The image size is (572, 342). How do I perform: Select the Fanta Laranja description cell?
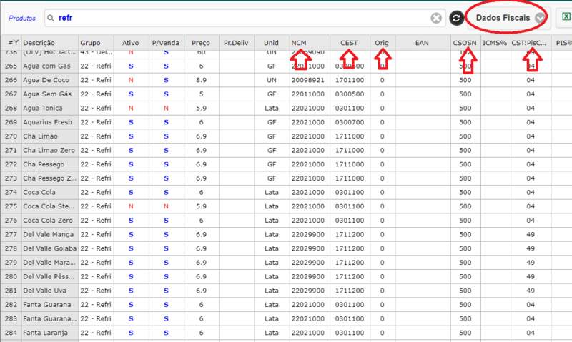point(50,333)
